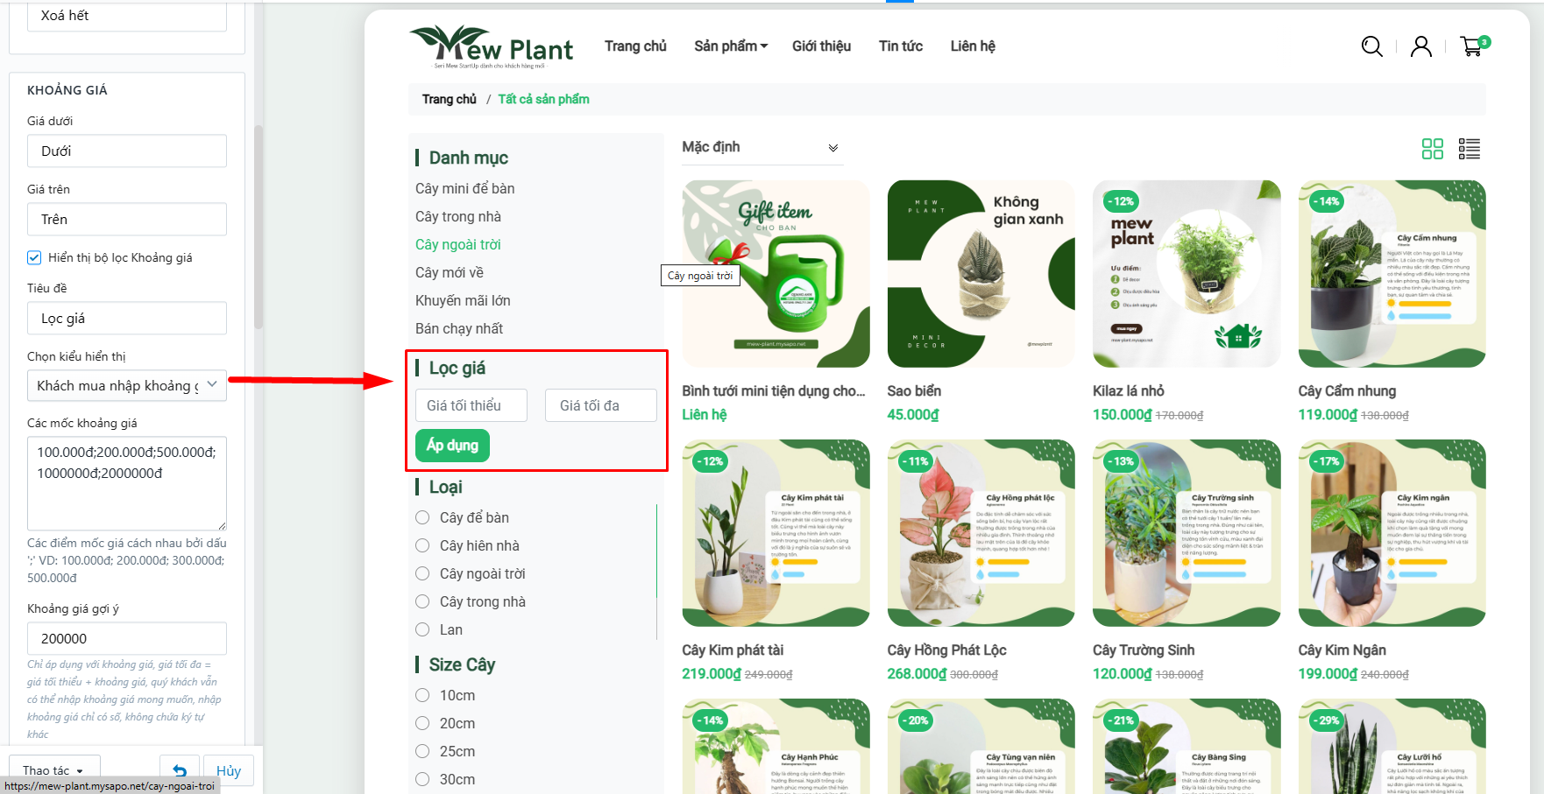Click the Giá dưới input field

(127, 151)
